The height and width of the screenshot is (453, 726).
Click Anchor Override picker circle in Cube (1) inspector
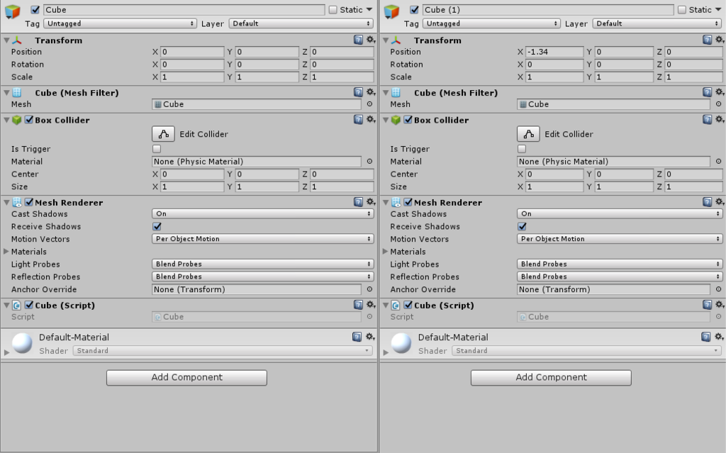718,289
